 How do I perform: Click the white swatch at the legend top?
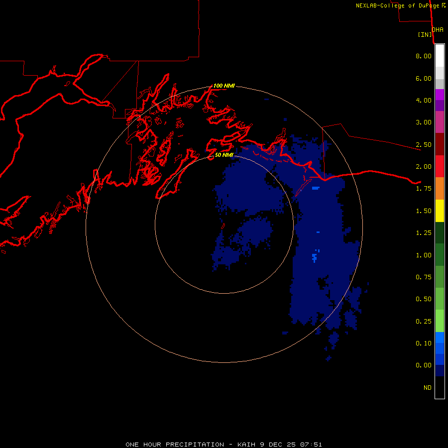click(440, 56)
